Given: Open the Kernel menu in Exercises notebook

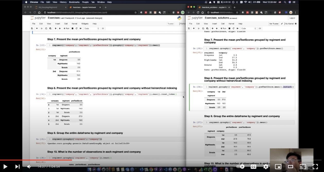Looking at the screenshot, I should [74, 24].
